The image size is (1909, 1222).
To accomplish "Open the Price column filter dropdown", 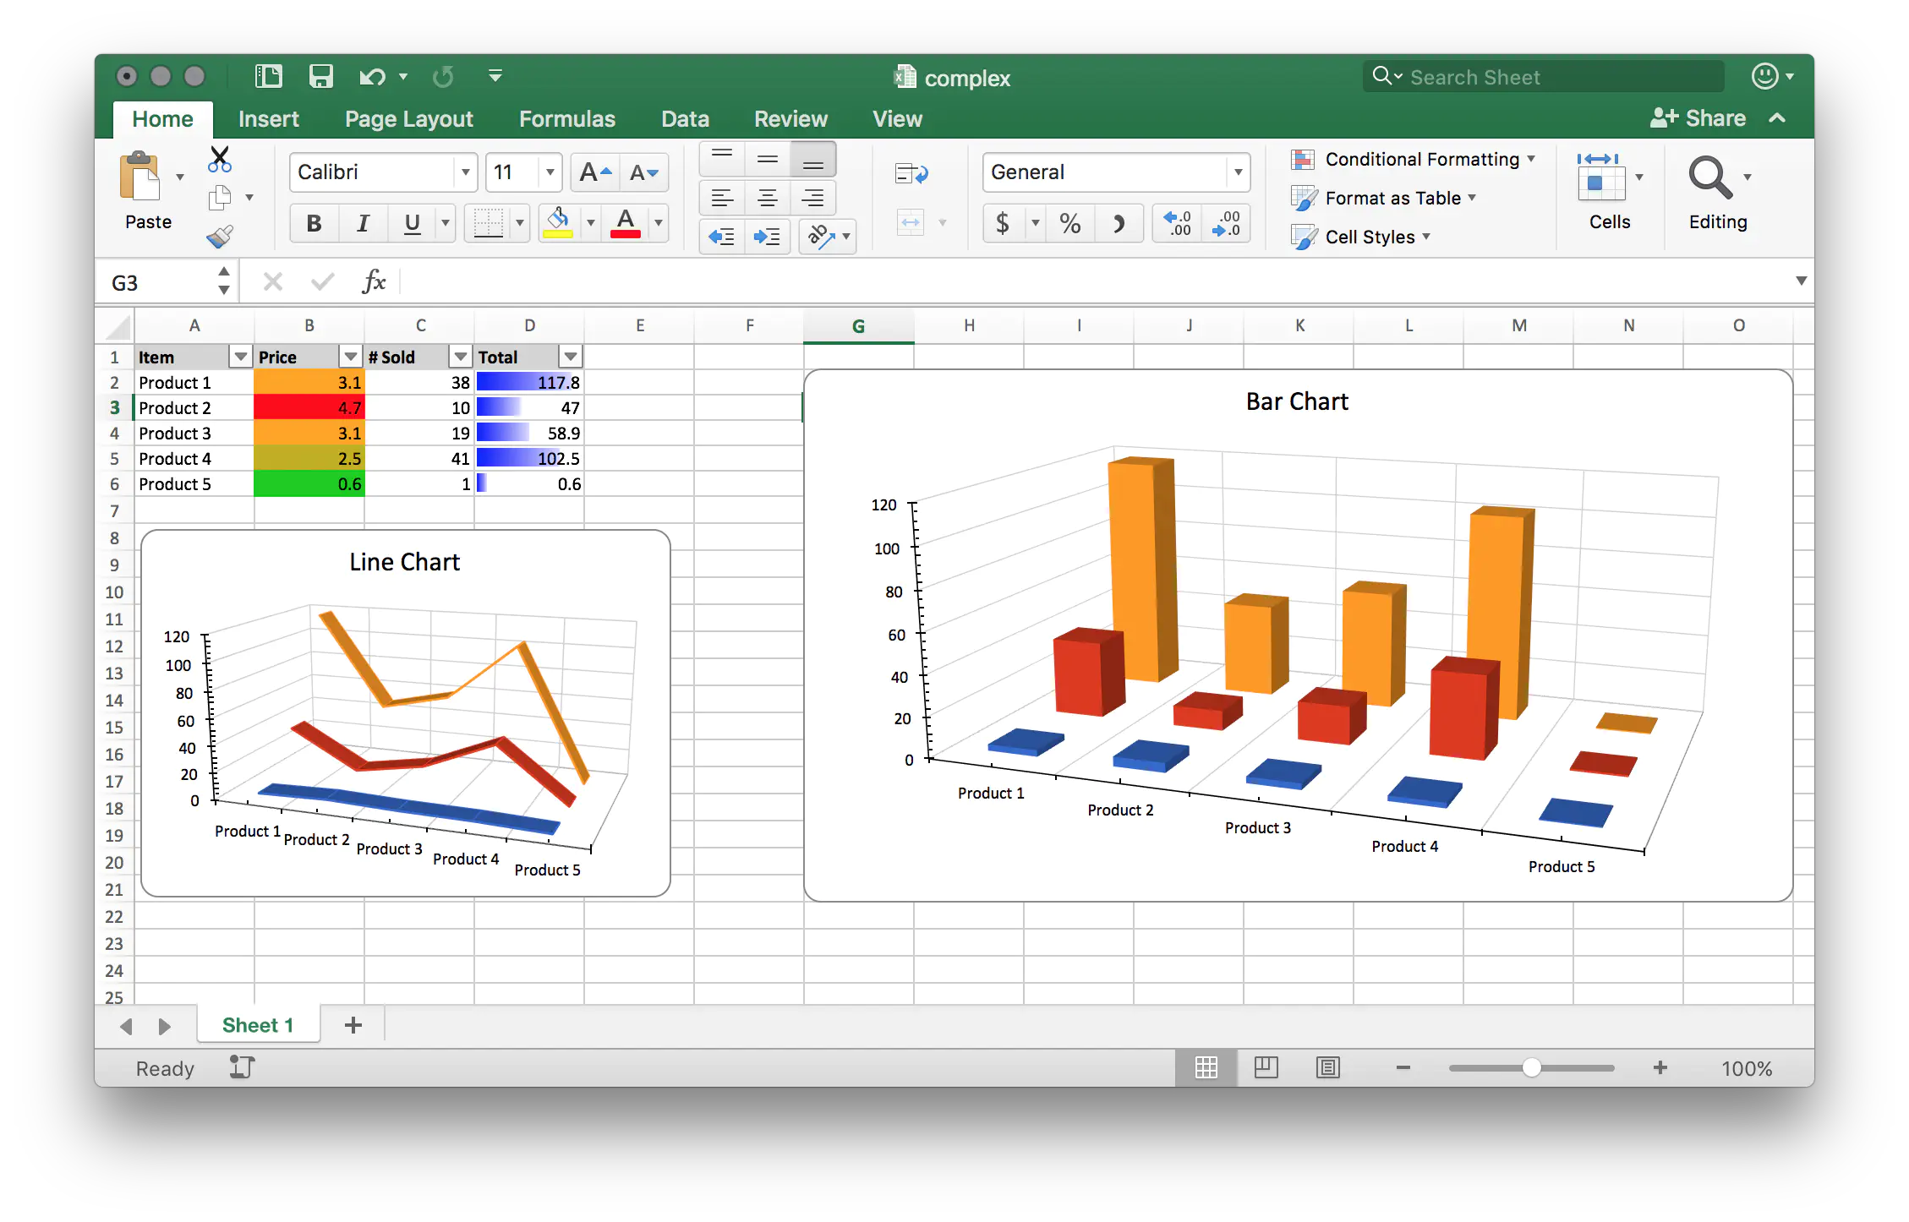I will click(350, 357).
